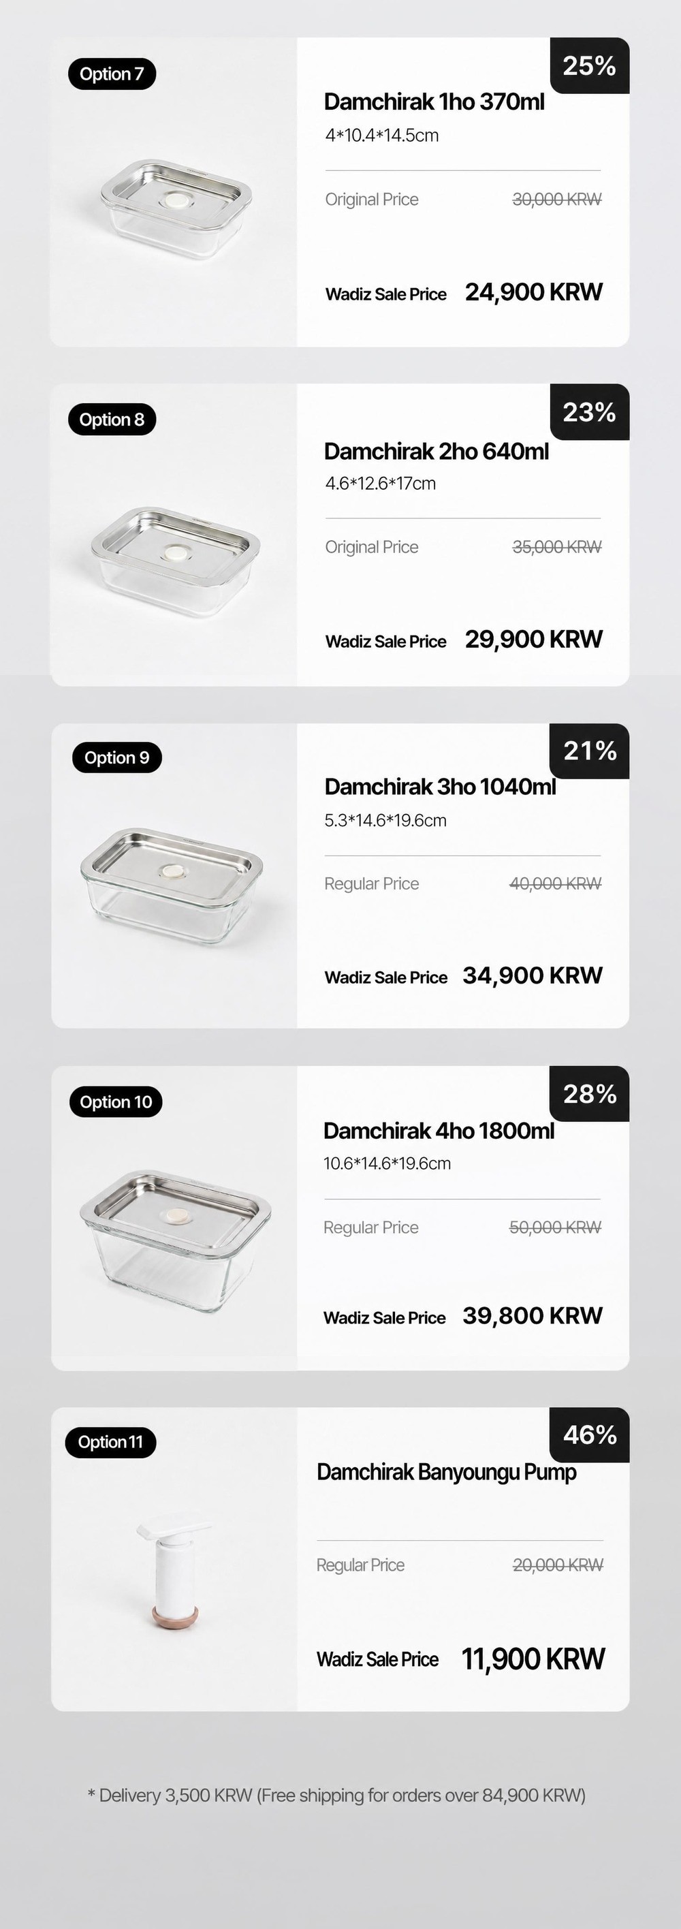This screenshot has height=1929, width=681.
Task: Choose the Option 10 label
Action: click(x=115, y=1101)
